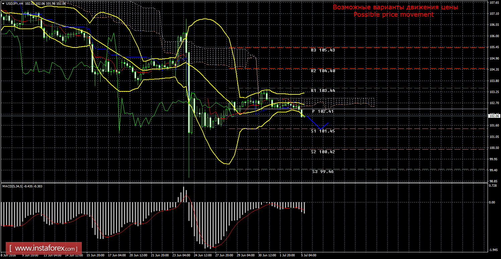Viewport: 501px width, 259px height.
Task: Click the 107.65 price axis label
Action: click(494, 2)
